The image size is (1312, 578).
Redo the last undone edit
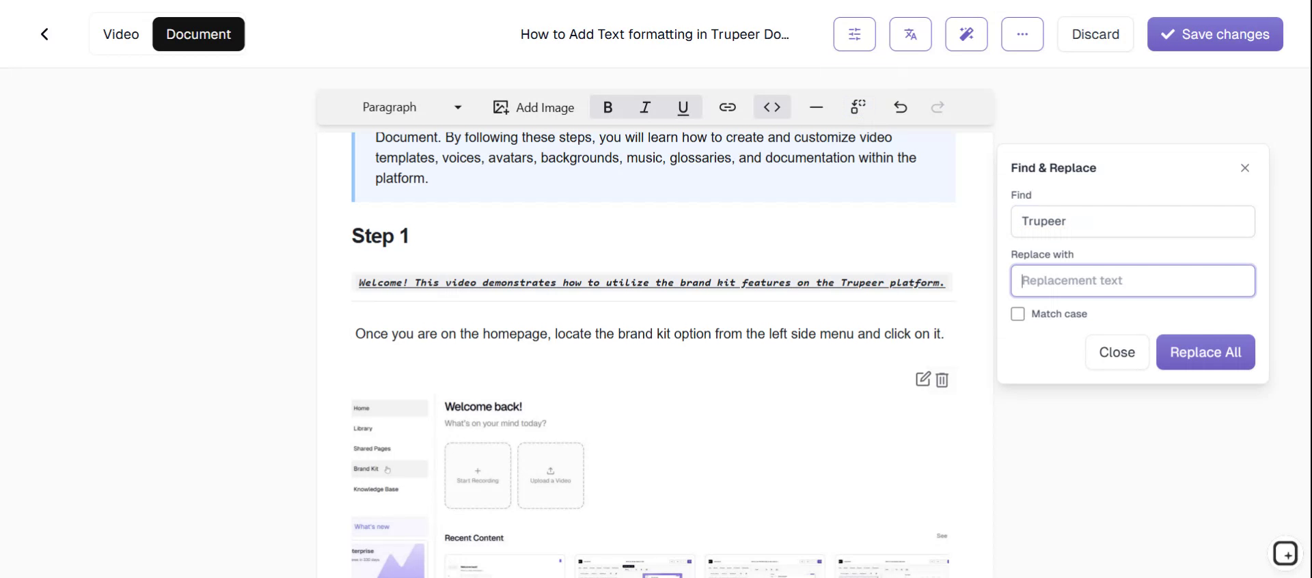click(938, 107)
